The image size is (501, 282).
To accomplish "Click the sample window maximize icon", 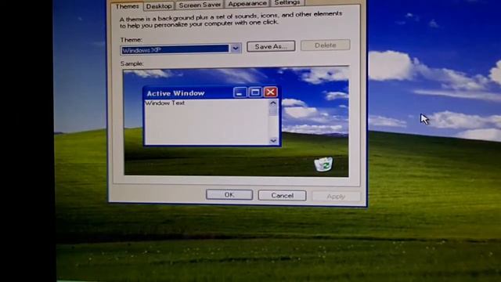I will (255, 92).
